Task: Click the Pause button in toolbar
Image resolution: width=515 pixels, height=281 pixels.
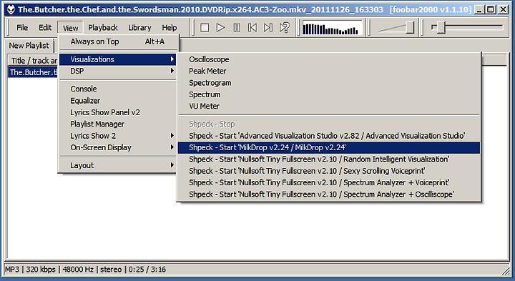Action: pos(237,28)
